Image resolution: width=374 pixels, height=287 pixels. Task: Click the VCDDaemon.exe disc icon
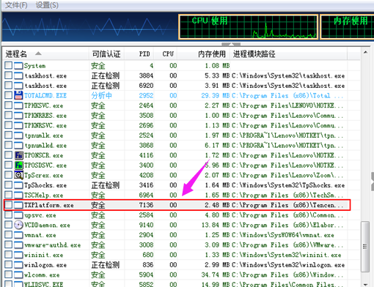click(x=18, y=225)
